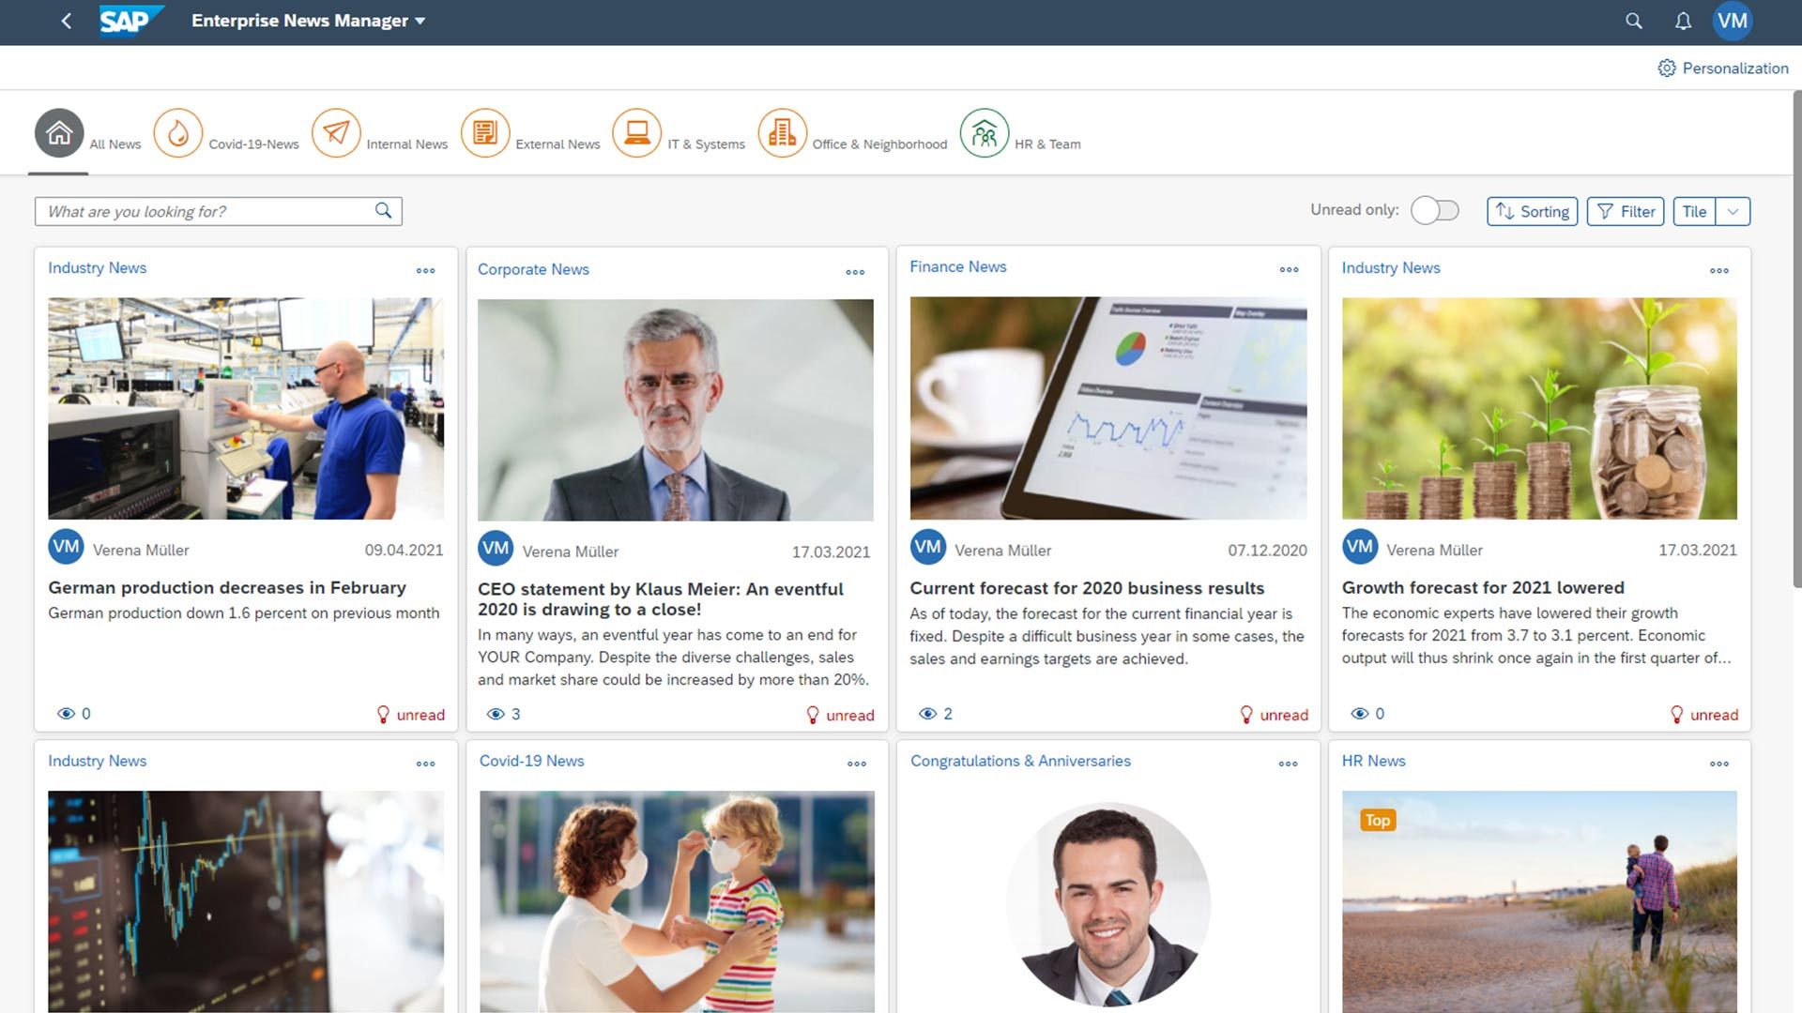Select the Office & Neighborhood building icon
Screen dimensions: 1802x1013
782,133
